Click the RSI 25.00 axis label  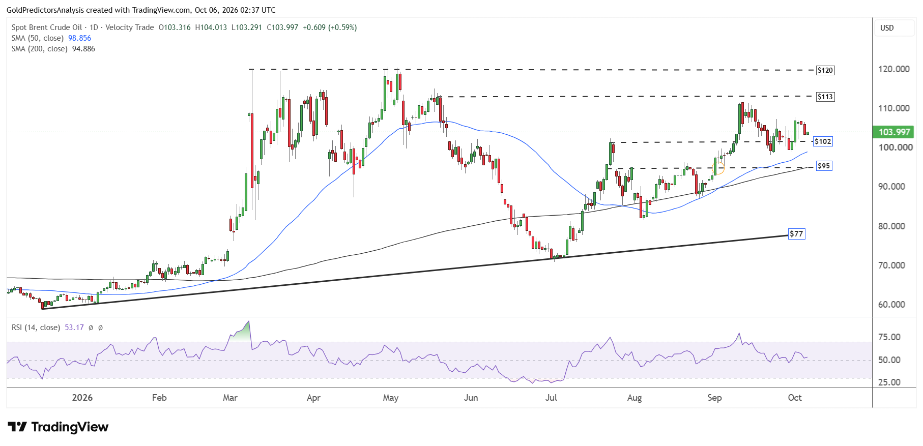[x=889, y=382]
